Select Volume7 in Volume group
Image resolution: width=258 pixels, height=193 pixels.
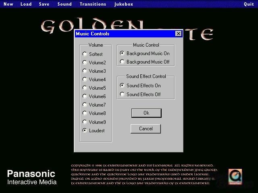(x=85, y=105)
